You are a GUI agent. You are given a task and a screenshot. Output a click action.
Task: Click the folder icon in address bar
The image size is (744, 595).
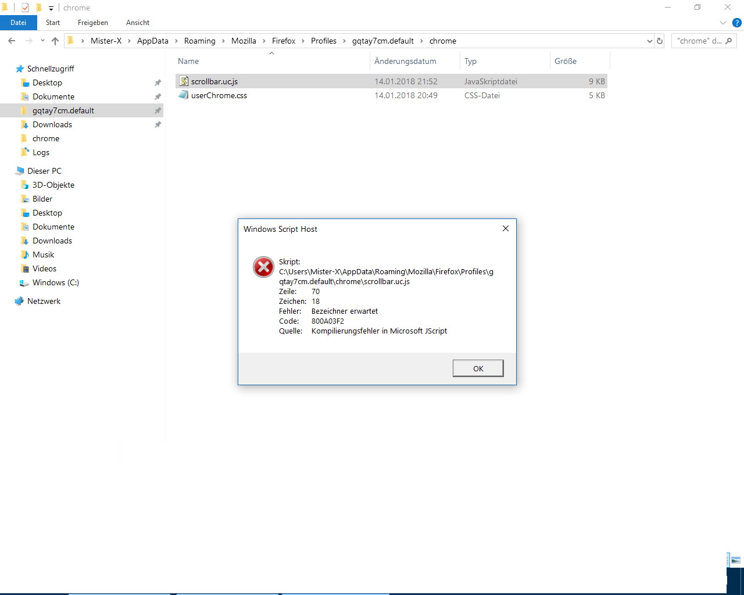(x=70, y=41)
